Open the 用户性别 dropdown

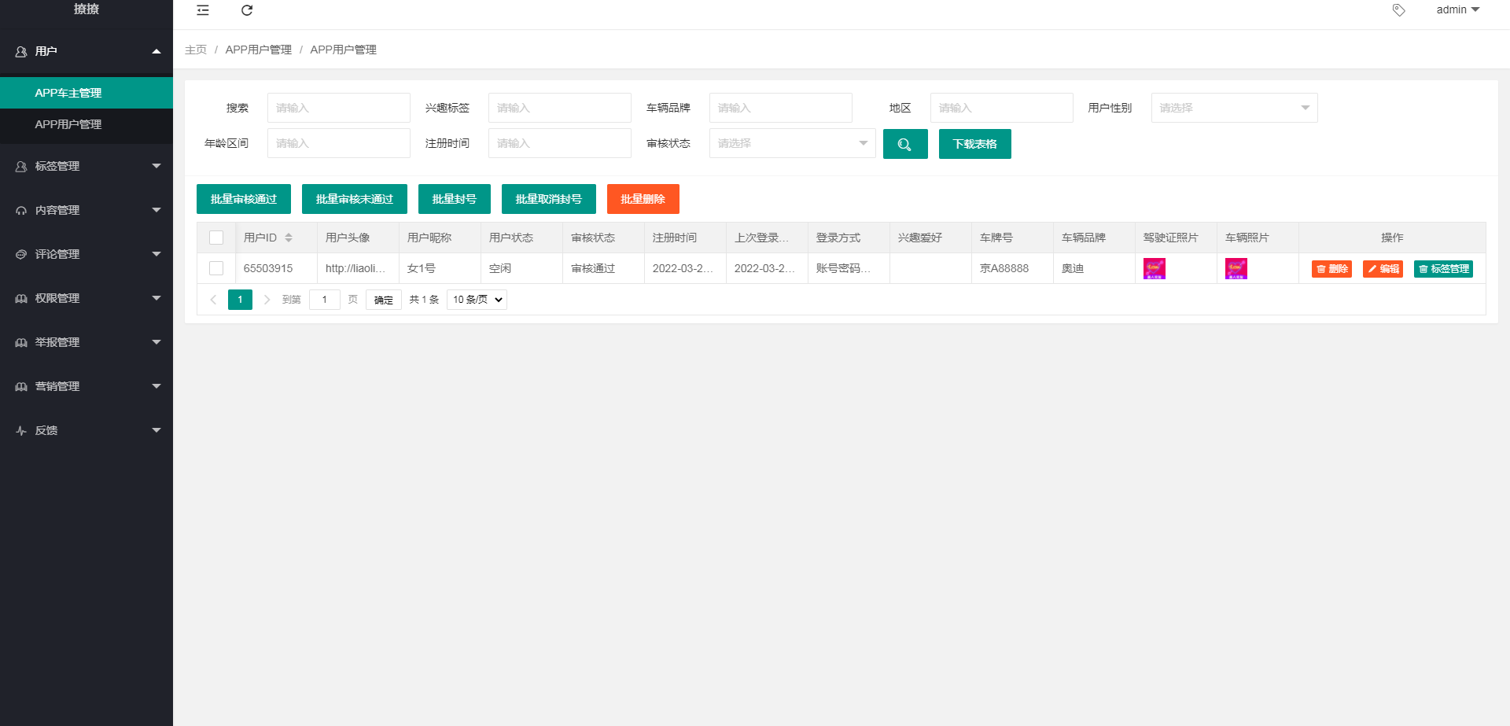tap(1233, 108)
